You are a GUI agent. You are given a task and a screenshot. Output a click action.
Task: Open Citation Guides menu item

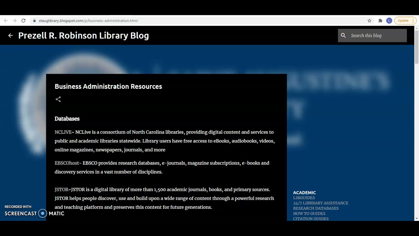click(x=311, y=219)
